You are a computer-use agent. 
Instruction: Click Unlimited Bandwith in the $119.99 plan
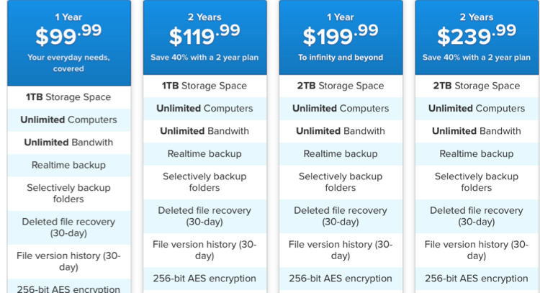point(204,131)
